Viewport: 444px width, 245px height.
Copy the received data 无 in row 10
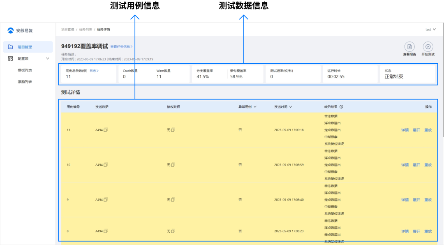173,165
